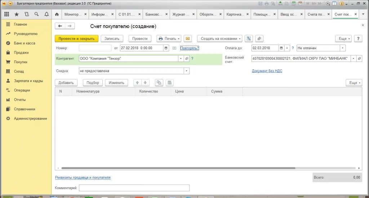This screenshot has height=198, width=369.
Task: Click the Номер input field
Action: click(x=95, y=48)
